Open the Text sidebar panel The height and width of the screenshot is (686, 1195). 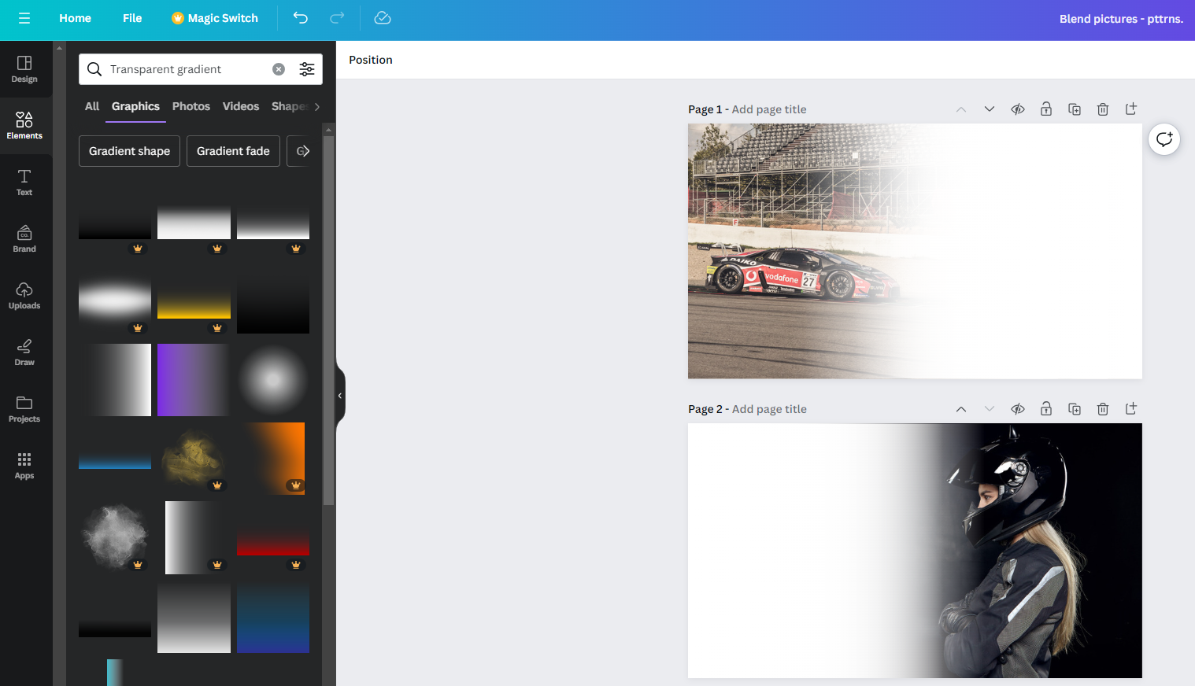tap(24, 183)
